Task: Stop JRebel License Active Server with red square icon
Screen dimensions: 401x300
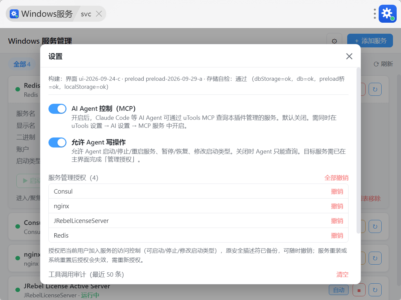Action: (x=359, y=290)
